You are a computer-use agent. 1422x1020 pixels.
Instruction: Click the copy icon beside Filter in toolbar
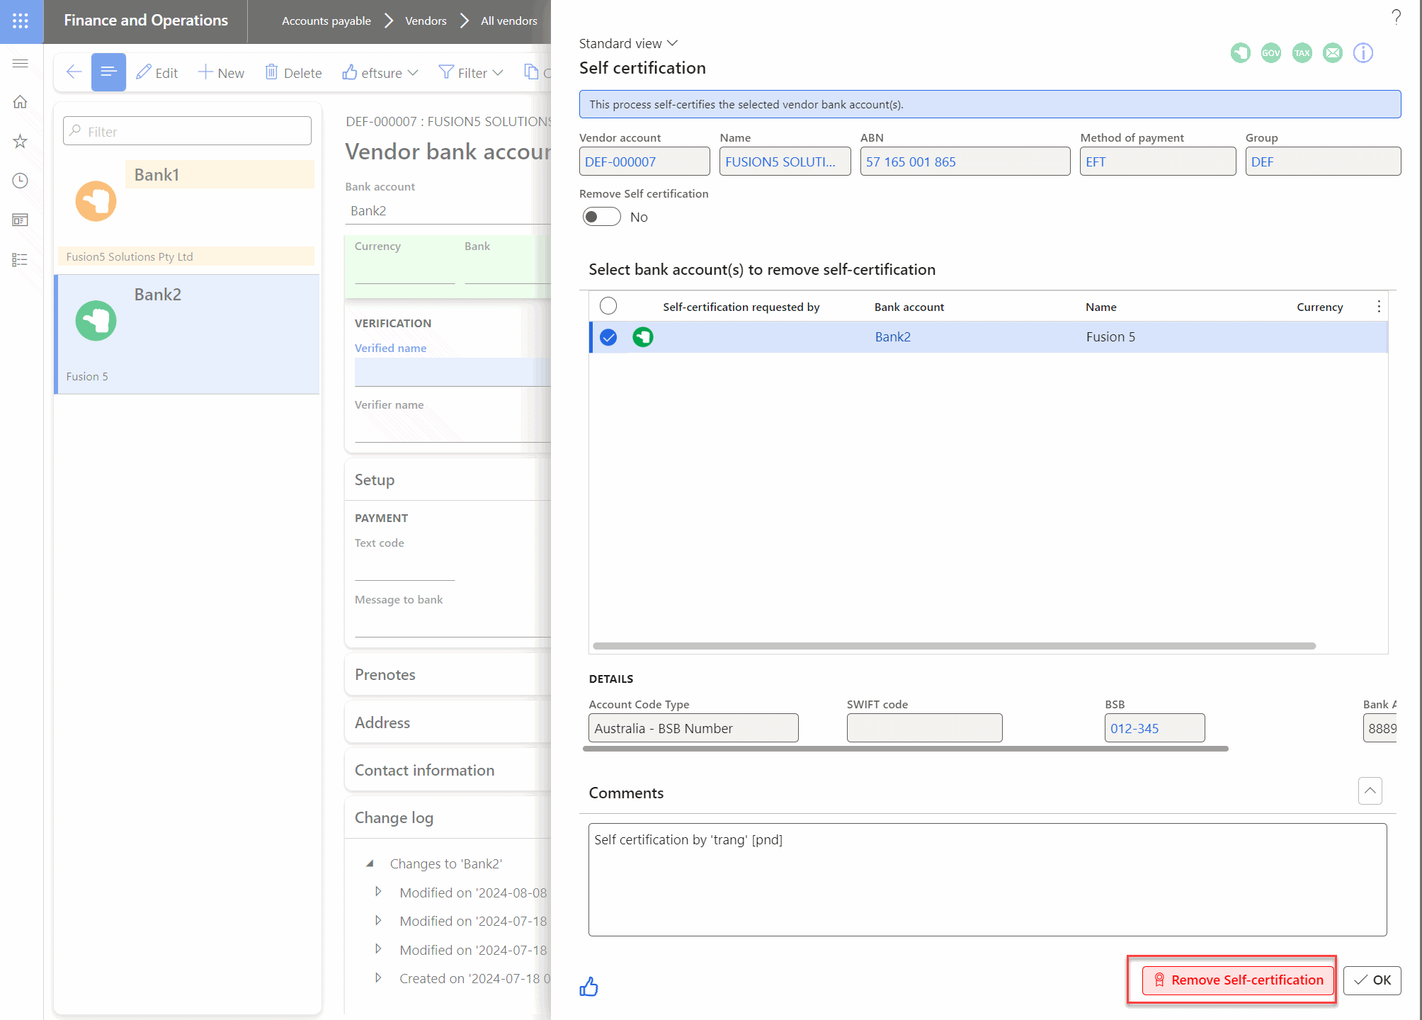tap(531, 72)
